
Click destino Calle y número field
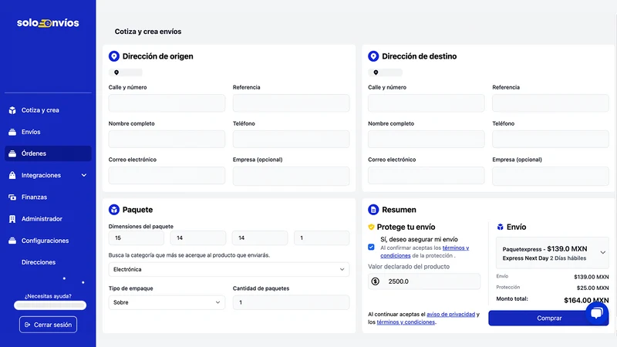coord(427,103)
